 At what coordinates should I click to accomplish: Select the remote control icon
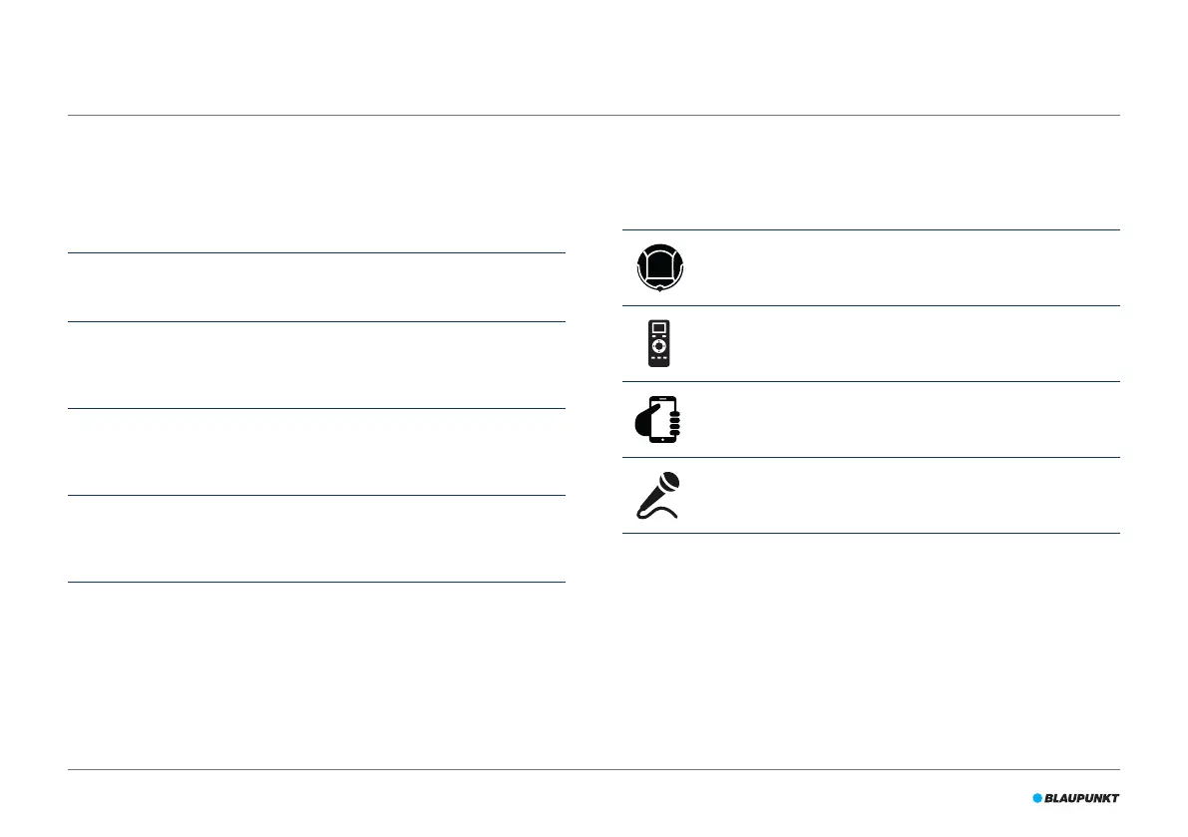coord(659,343)
